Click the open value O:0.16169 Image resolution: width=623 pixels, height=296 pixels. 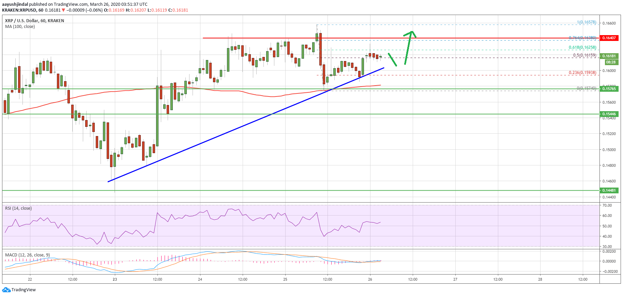114,10
